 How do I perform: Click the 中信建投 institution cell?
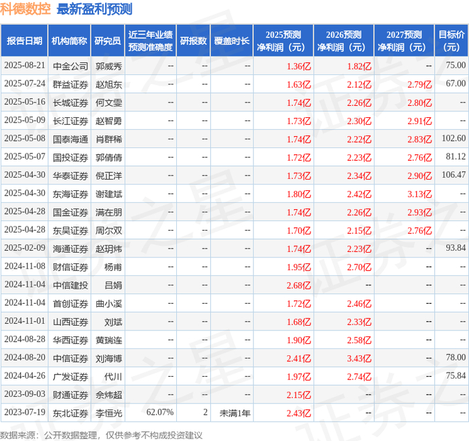(70, 285)
